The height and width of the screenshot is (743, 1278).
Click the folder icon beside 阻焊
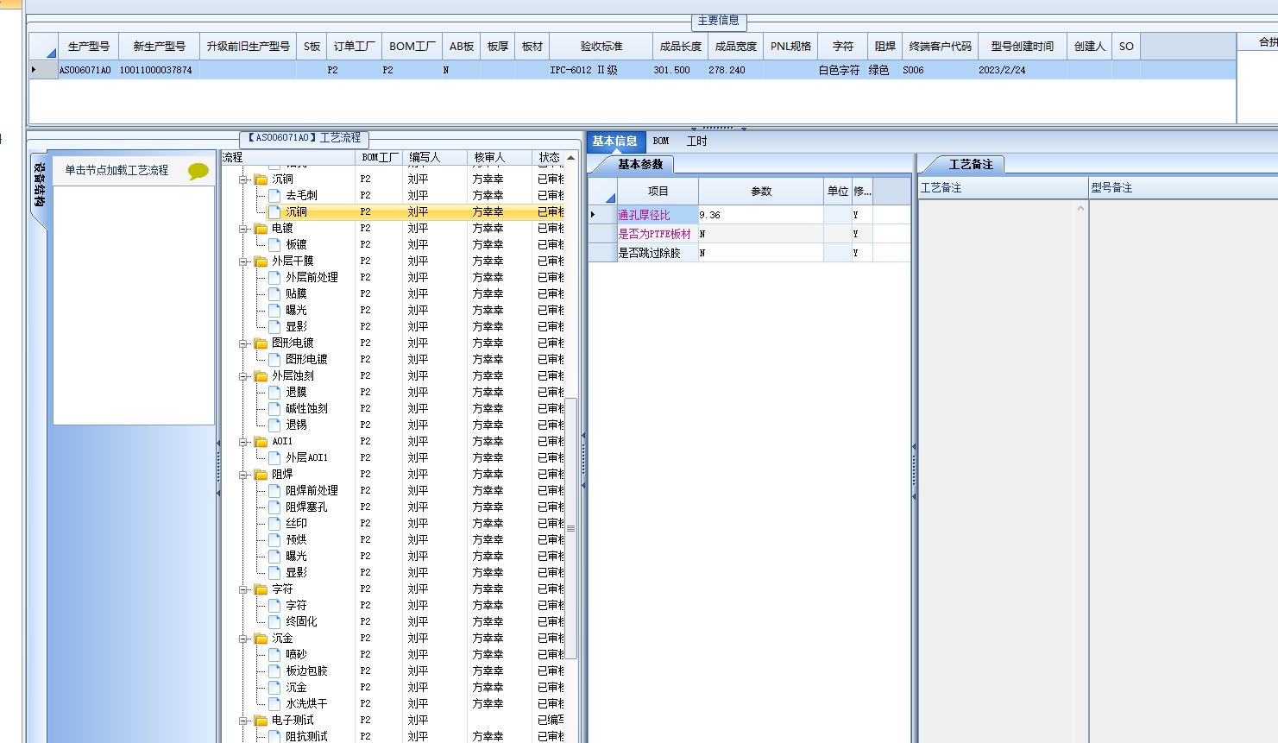coord(261,475)
